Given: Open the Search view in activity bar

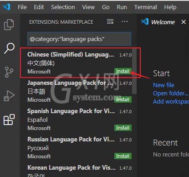Looking at the screenshot, I should point(9,48).
